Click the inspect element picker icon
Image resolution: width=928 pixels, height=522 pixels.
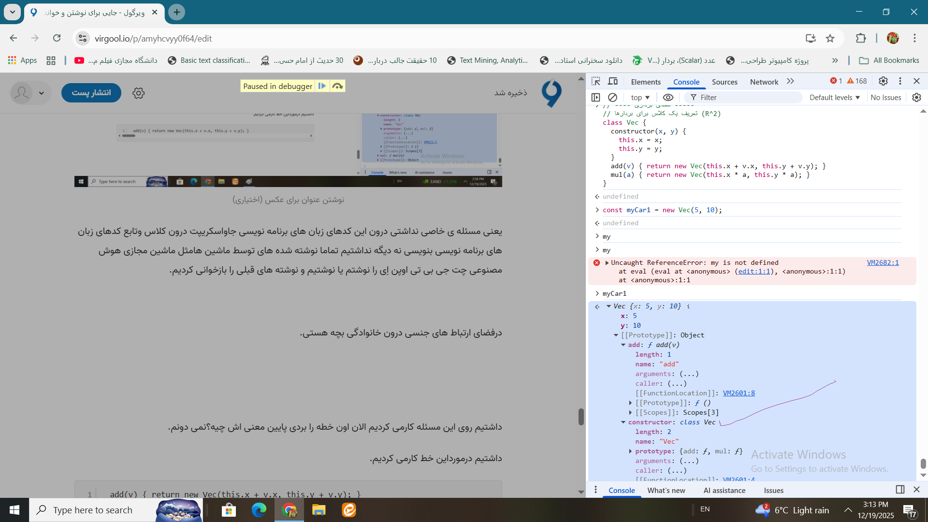tap(596, 81)
